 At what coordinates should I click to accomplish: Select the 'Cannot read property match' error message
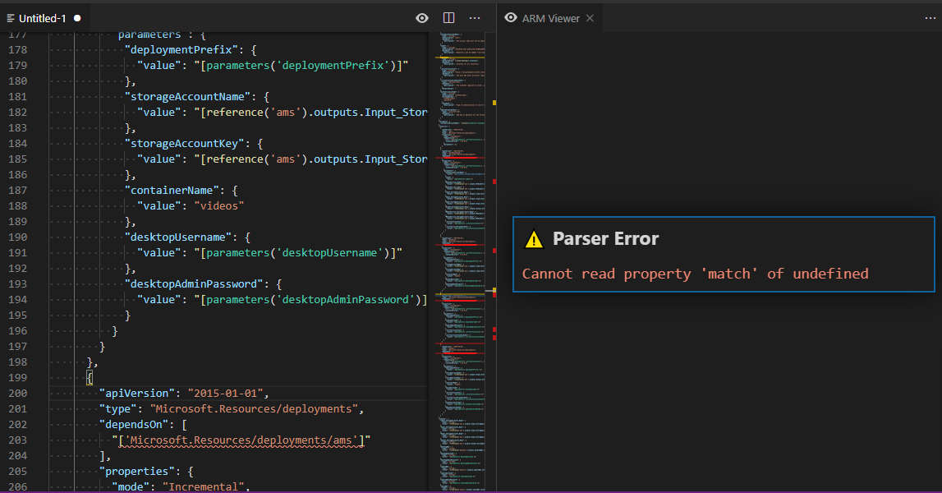click(695, 274)
